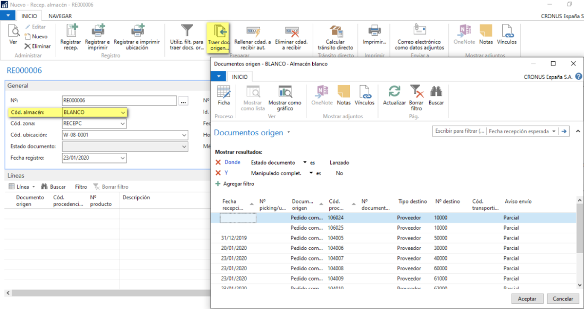Image resolution: width=584 pixels, height=309 pixels.
Task: Click Eliminar in the Administrar group
Action: point(38,46)
